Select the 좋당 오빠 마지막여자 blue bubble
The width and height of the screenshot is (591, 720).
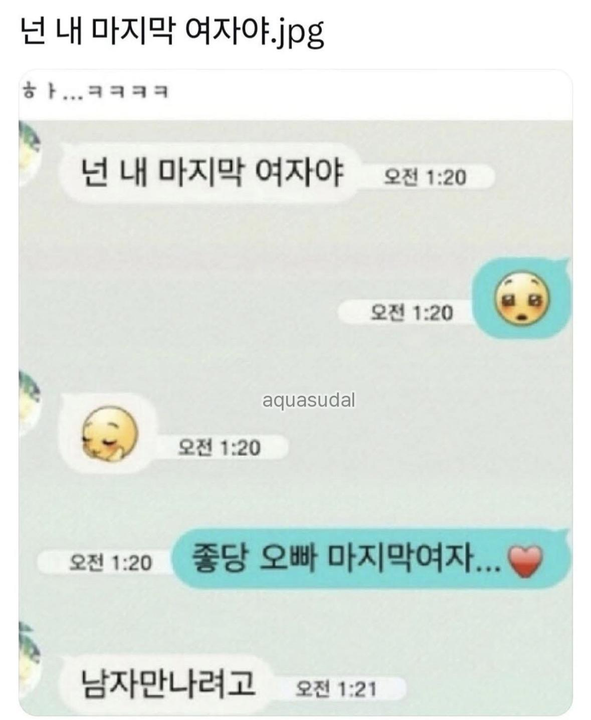[x=371, y=559]
